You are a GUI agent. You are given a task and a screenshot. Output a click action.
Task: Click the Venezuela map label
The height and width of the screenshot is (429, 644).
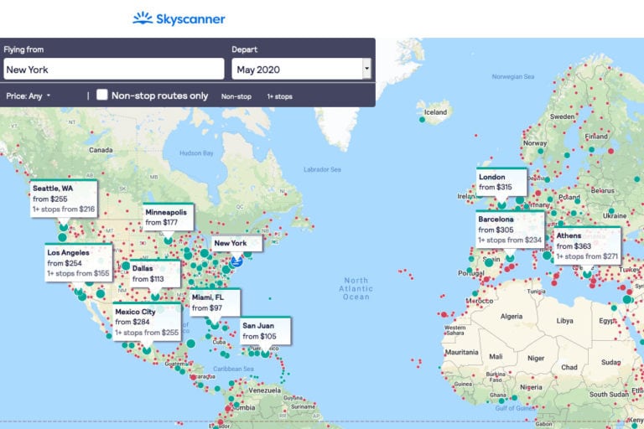pos(264,390)
